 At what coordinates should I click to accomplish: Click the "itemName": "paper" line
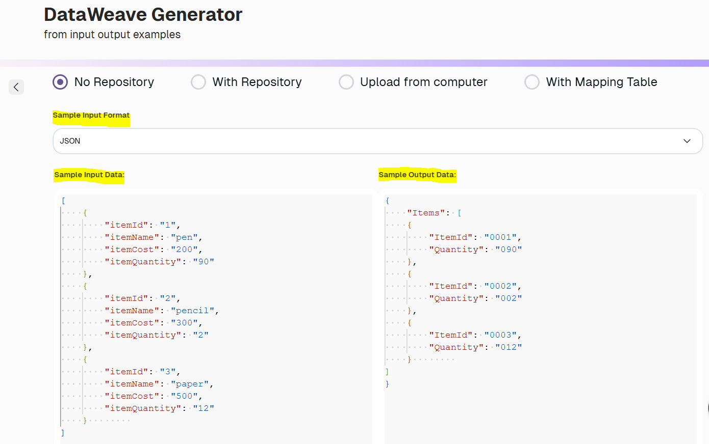coord(159,384)
